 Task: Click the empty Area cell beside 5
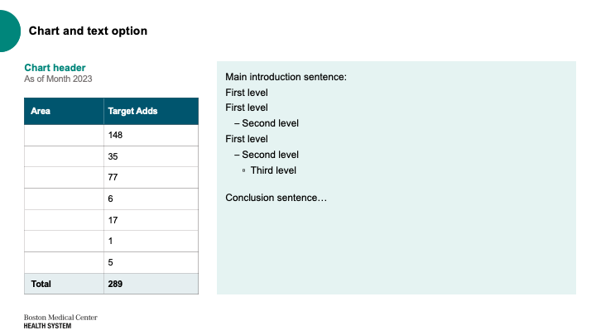pos(64,262)
